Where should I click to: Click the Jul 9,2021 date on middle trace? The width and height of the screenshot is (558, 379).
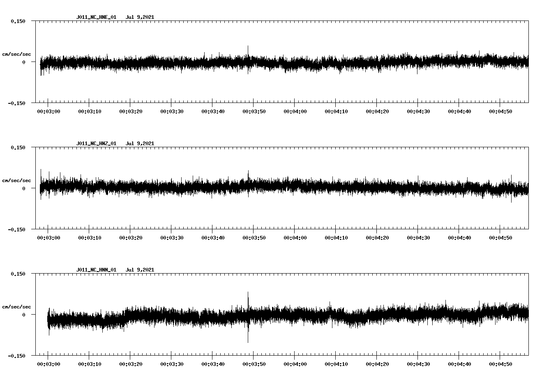pos(141,143)
